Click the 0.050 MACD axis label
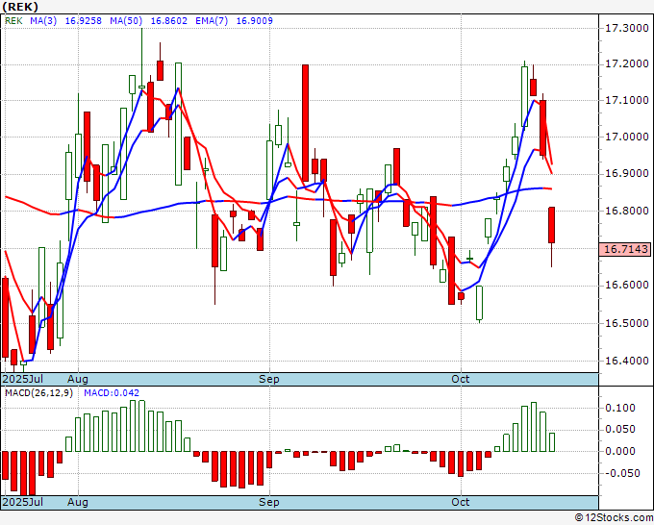The image size is (654, 525). (x=620, y=429)
